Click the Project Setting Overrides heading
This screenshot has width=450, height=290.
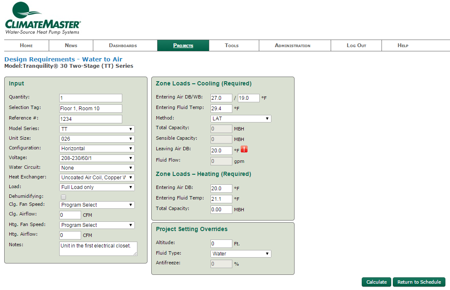click(192, 229)
